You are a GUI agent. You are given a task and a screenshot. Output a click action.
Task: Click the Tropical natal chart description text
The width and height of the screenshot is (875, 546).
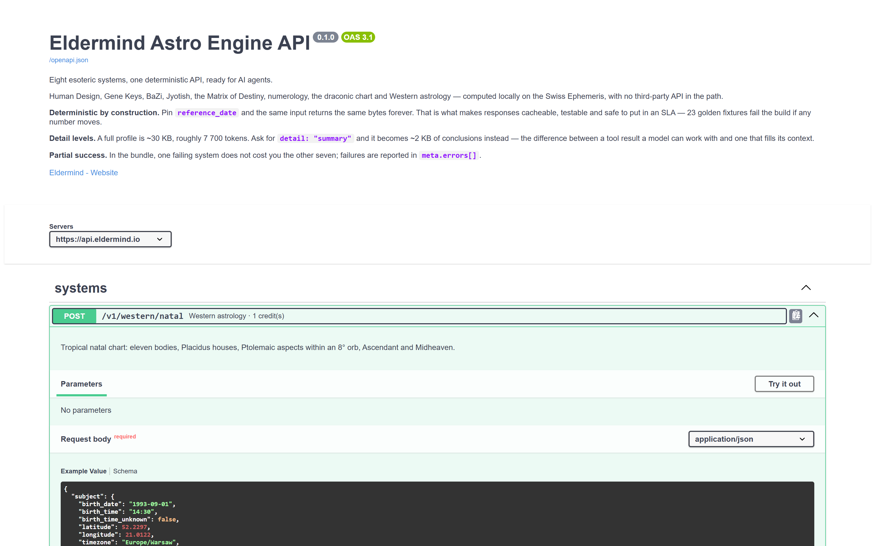(x=258, y=347)
